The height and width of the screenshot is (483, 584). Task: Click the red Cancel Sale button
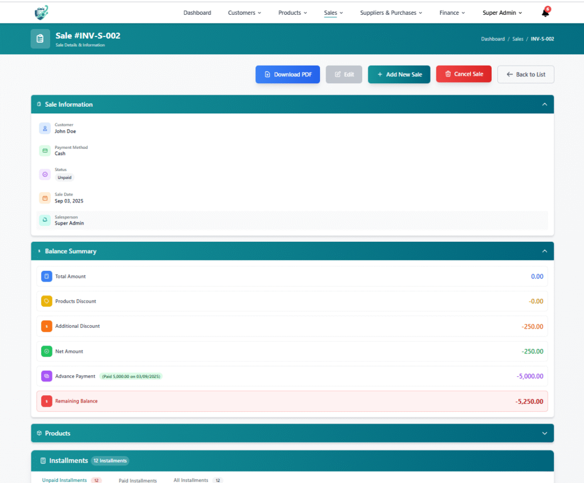click(463, 74)
